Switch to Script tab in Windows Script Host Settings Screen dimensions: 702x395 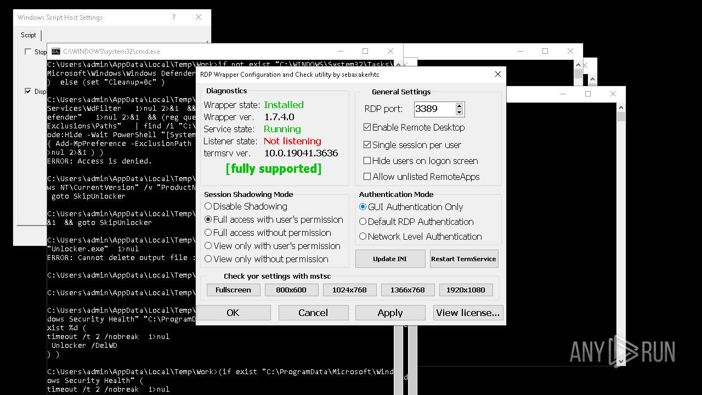coord(29,35)
